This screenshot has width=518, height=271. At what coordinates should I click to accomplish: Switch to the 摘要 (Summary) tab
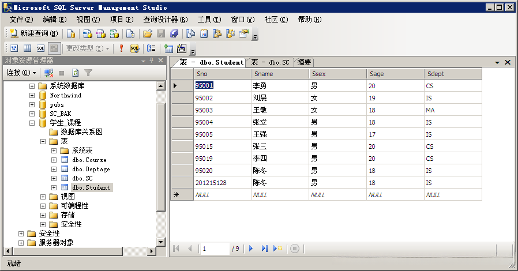(x=304, y=62)
